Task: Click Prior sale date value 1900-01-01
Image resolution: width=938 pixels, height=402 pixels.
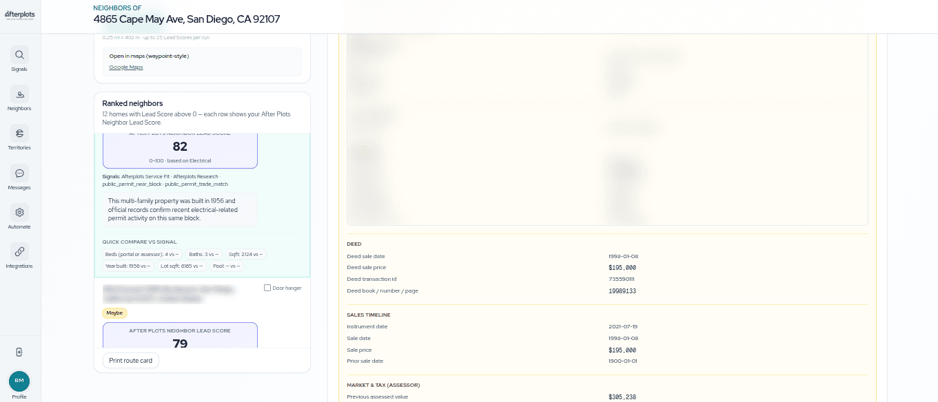Action: [x=623, y=361]
